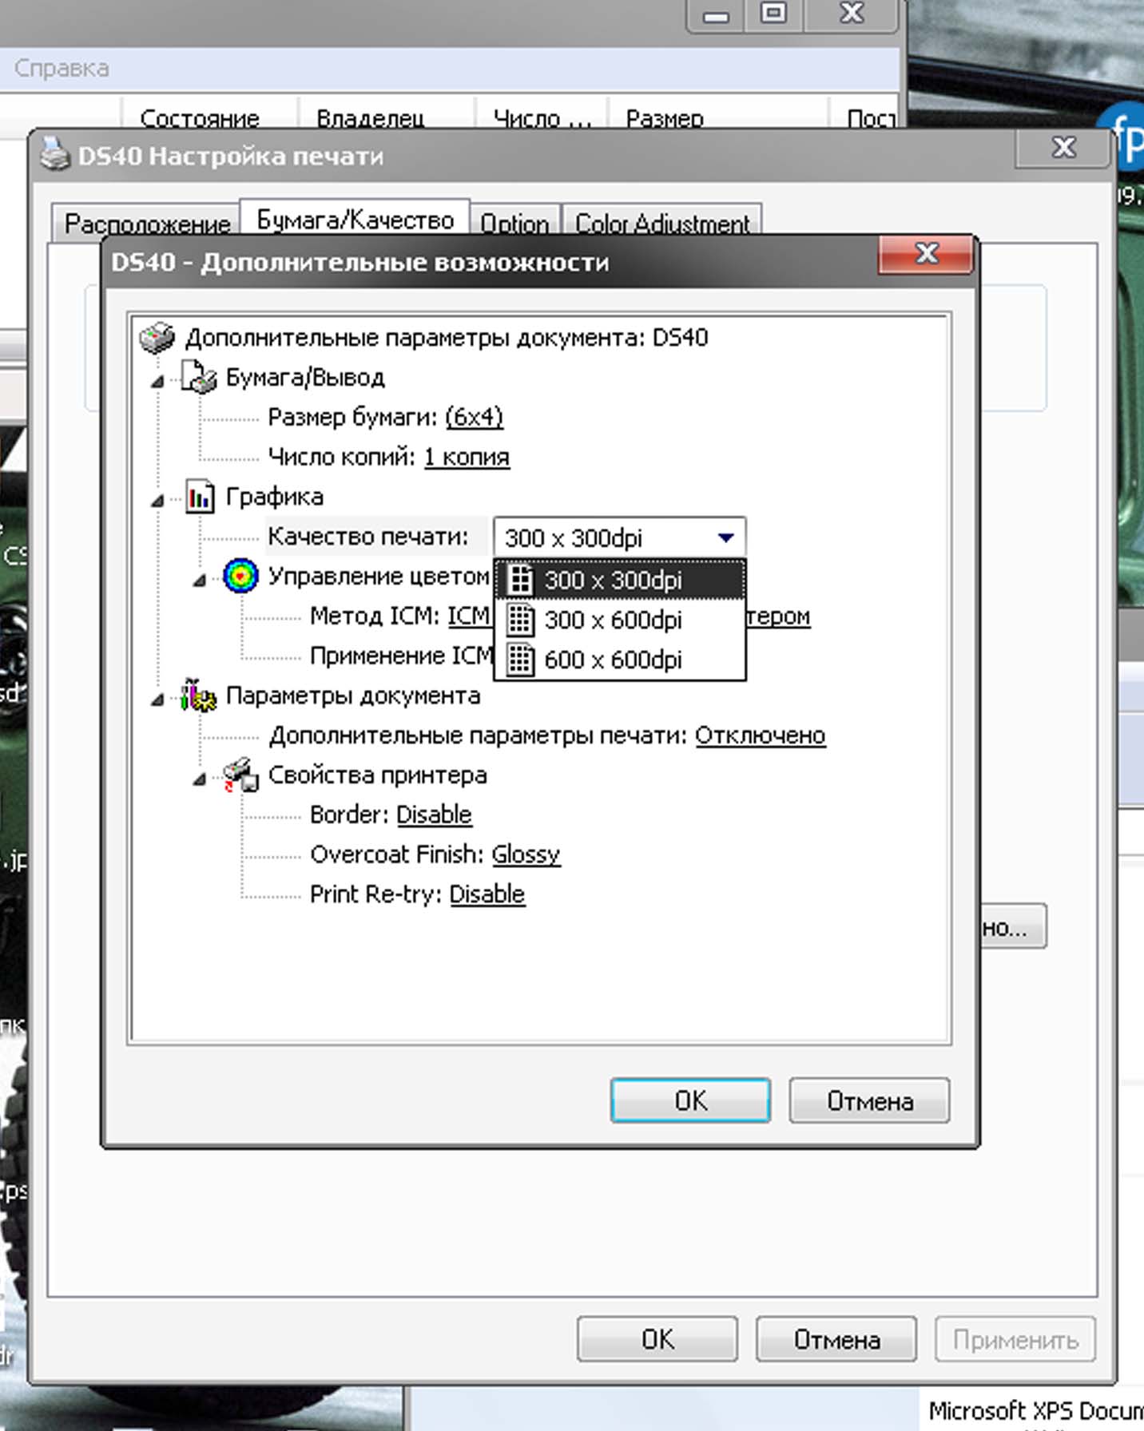The width and height of the screenshot is (1144, 1431).
Task: Click the Графика chart icon
Action: pyautogui.click(x=200, y=497)
